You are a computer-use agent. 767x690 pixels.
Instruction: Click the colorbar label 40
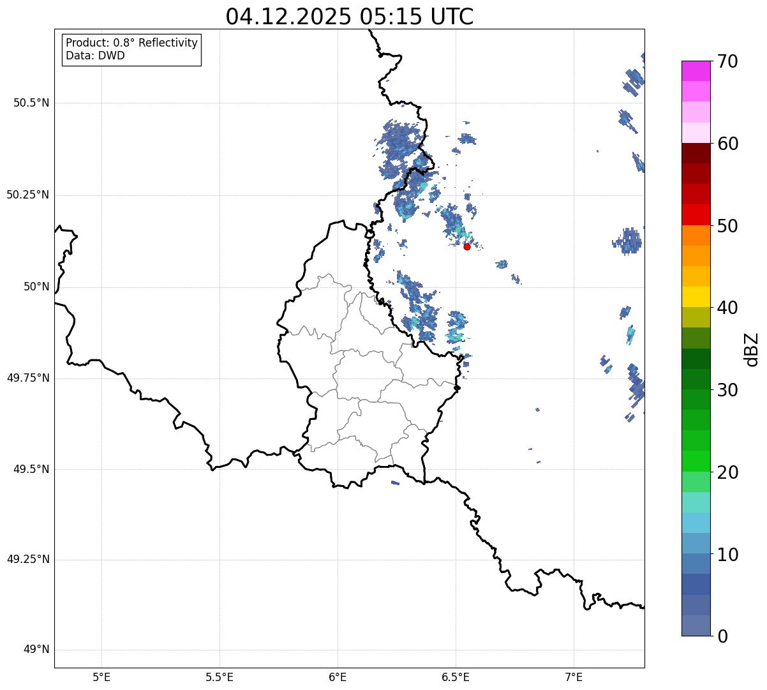click(727, 308)
